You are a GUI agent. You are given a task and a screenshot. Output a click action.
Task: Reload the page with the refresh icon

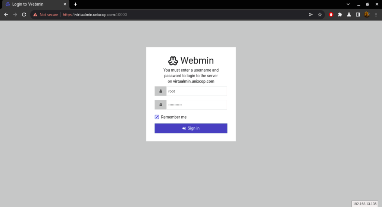point(24,15)
